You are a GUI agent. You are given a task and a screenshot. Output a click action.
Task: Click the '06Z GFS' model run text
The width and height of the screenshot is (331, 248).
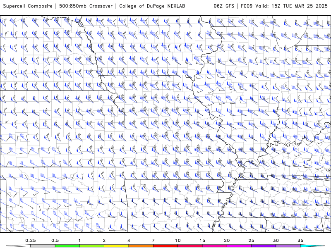click(224, 6)
